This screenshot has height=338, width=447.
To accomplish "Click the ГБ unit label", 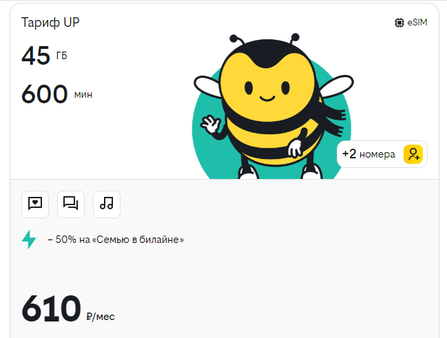I will click(x=61, y=56).
